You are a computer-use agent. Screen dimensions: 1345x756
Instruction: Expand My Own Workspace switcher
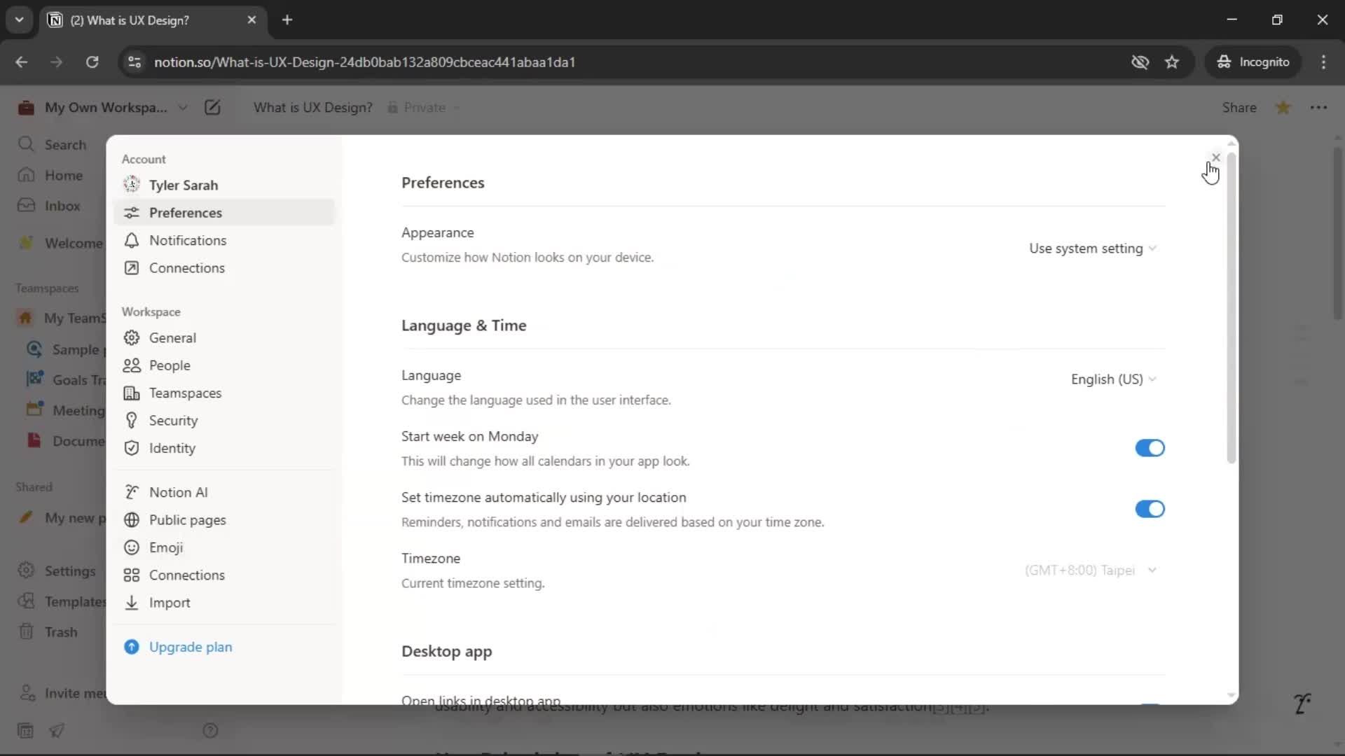(102, 107)
